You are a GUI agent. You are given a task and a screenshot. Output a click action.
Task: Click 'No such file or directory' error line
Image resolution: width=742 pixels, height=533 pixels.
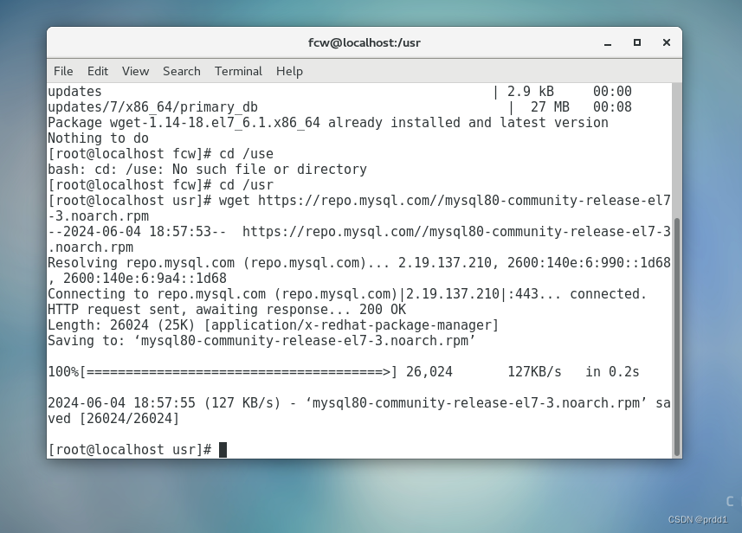[x=207, y=170]
